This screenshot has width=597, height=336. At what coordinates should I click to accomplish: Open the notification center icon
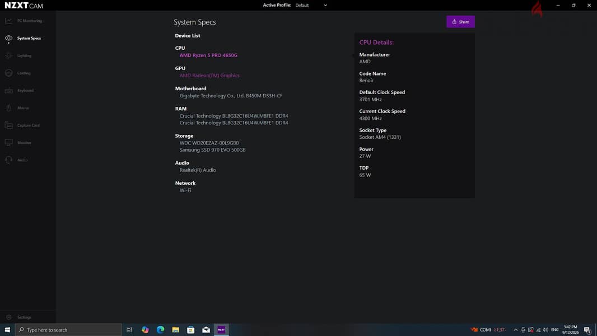(587, 329)
